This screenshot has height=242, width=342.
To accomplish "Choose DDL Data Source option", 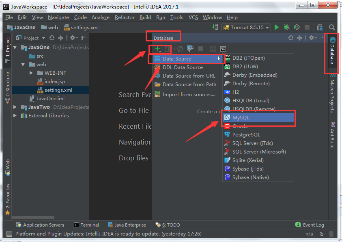I will coord(187,67).
